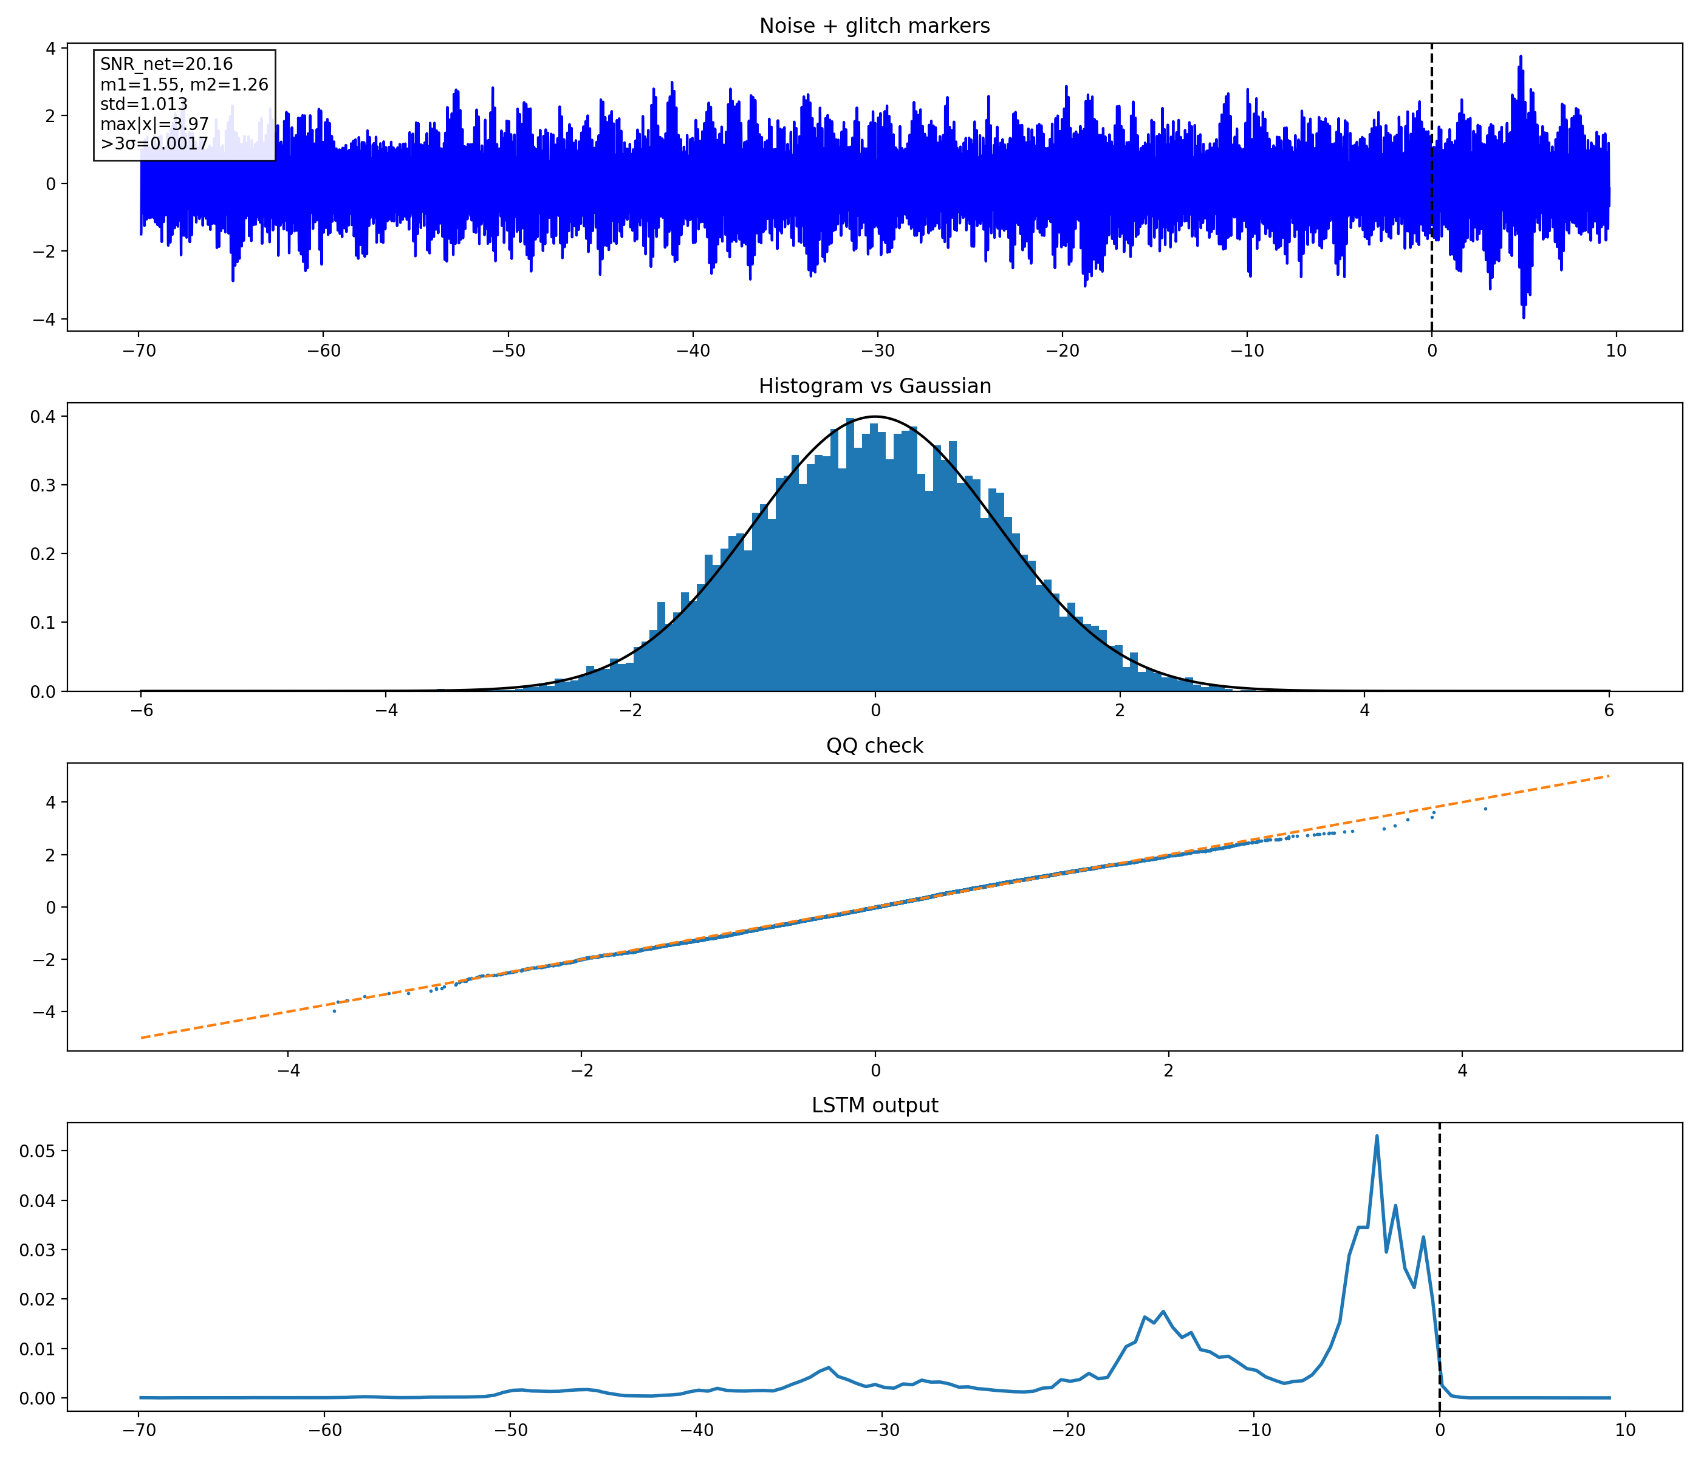The width and height of the screenshot is (1701, 1458).
Task: Click the 'LSTM output' plot title
Action: pyautogui.click(x=874, y=1105)
